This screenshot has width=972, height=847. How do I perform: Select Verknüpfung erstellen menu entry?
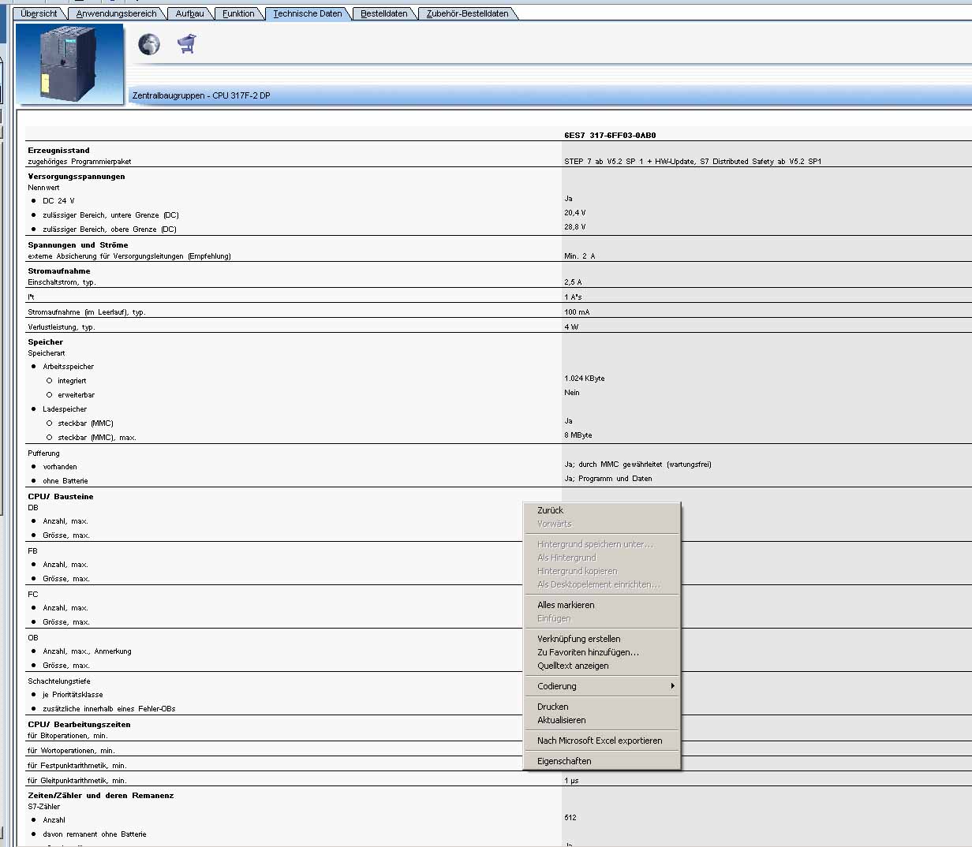(x=602, y=639)
